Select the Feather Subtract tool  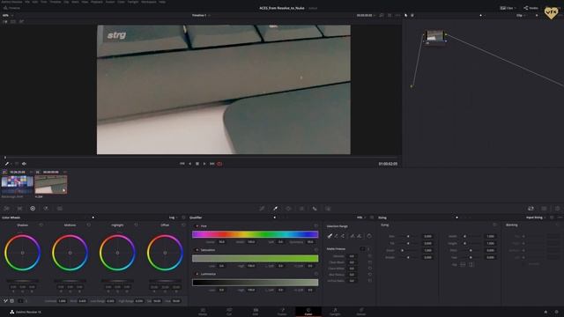352,236
